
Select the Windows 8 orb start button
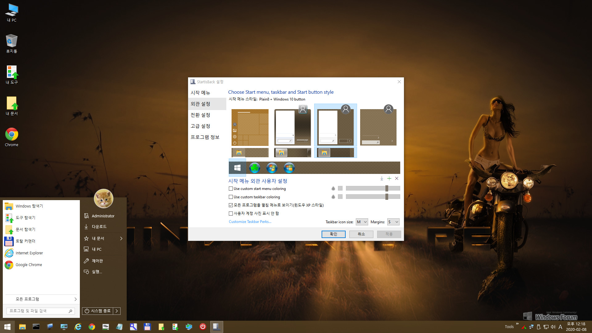click(289, 168)
